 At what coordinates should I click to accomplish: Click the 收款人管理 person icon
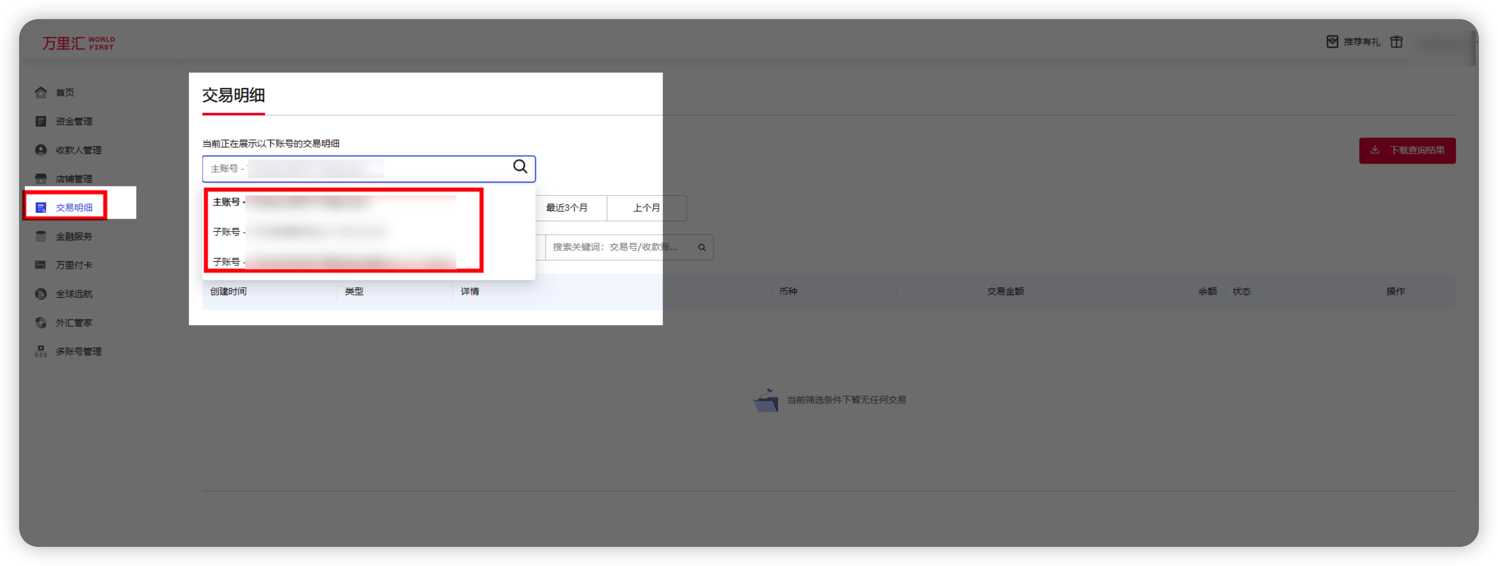coord(41,150)
